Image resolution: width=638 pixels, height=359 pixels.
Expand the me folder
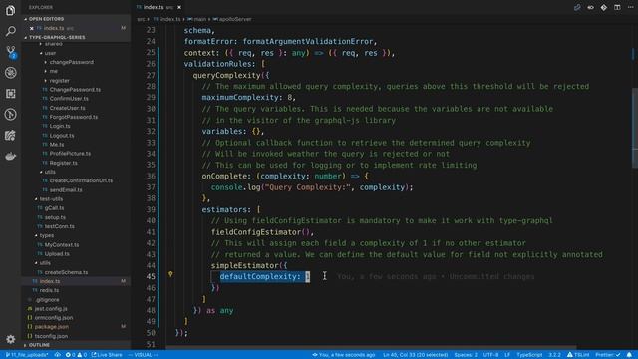[52, 71]
